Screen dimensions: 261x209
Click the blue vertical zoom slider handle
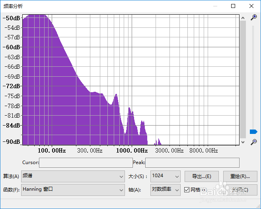coord(253,132)
